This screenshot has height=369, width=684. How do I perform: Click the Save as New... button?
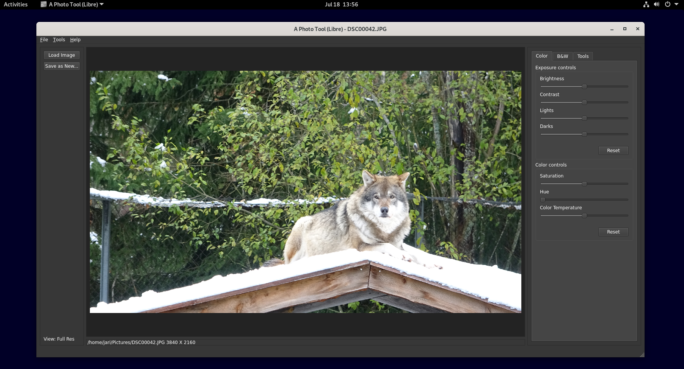tap(62, 66)
